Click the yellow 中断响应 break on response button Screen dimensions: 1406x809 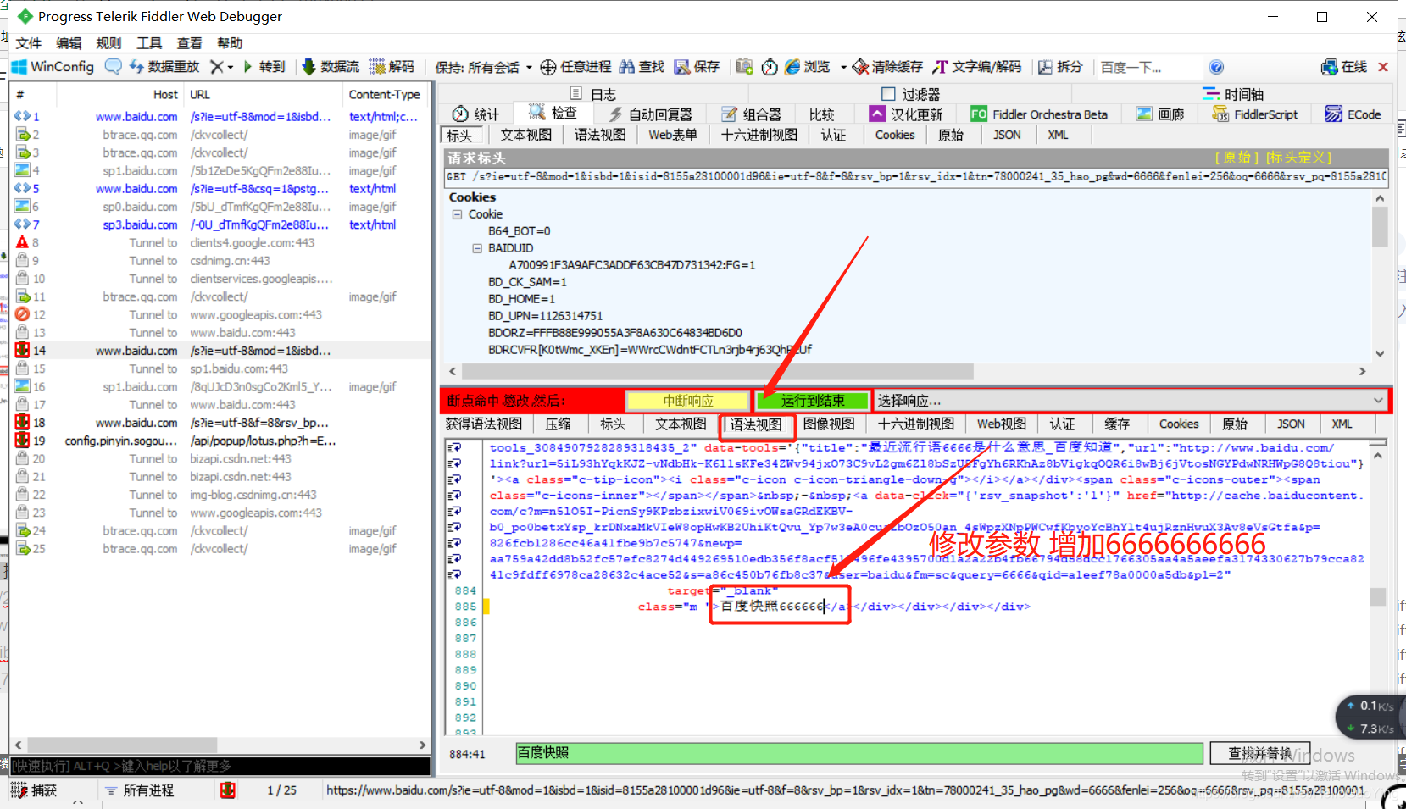[687, 401]
